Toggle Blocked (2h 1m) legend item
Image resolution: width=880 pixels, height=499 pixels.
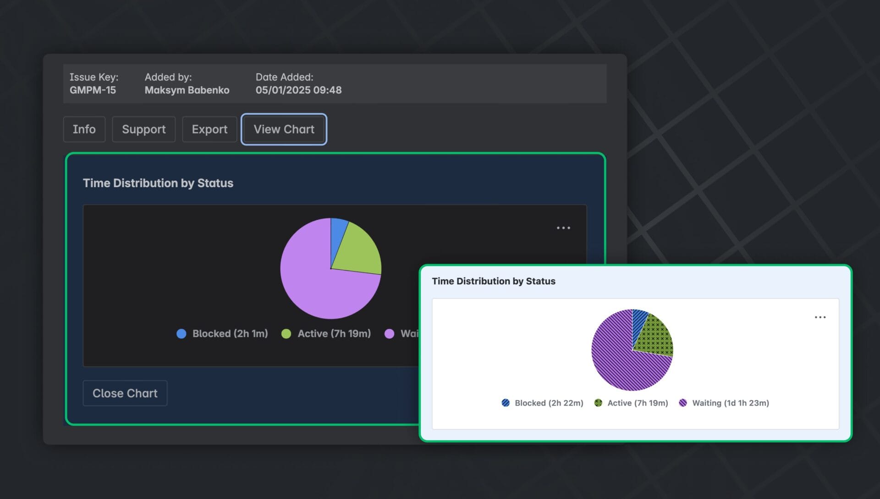click(x=230, y=334)
